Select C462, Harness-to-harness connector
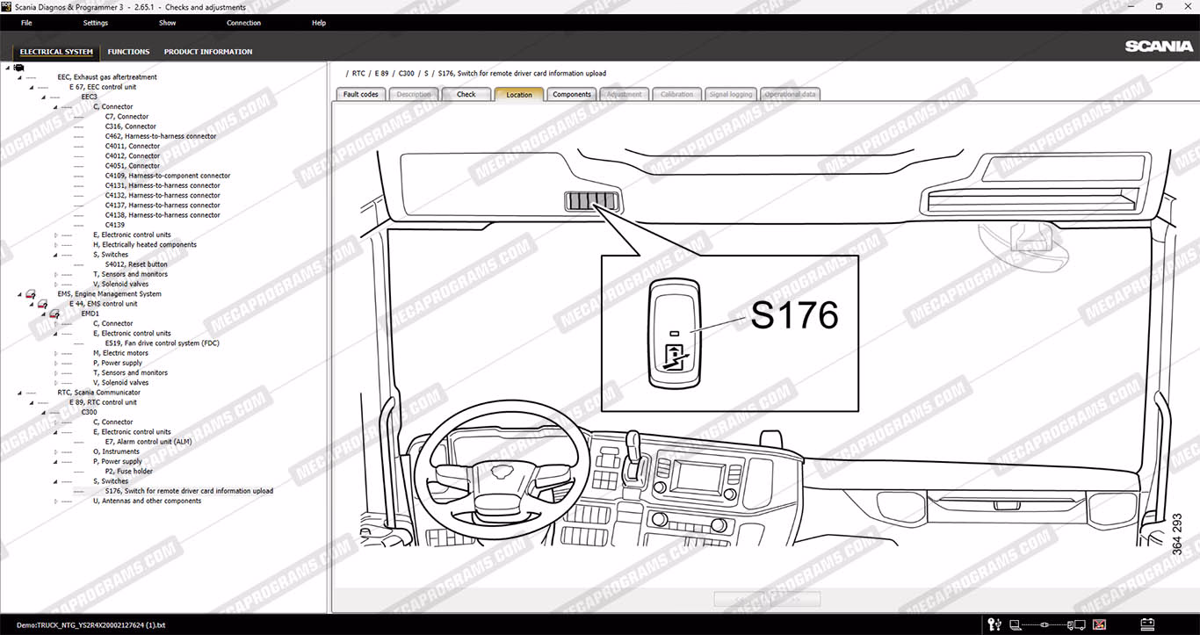This screenshot has height=635, width=1200. pos(161,136)
